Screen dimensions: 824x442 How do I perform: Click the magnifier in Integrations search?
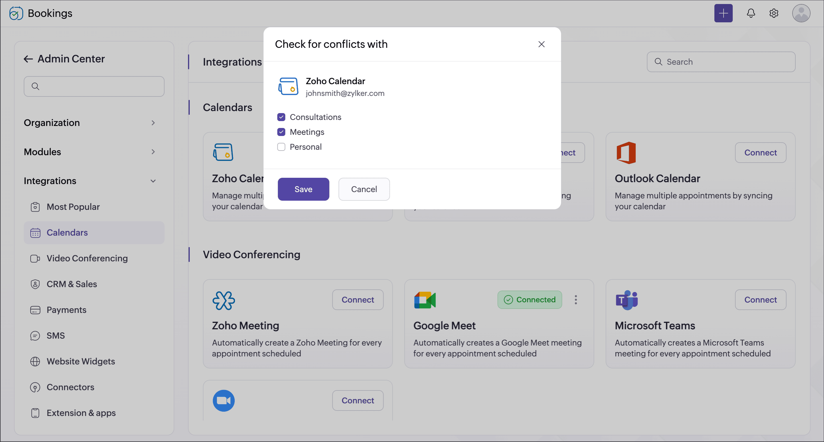click(658, 62)
